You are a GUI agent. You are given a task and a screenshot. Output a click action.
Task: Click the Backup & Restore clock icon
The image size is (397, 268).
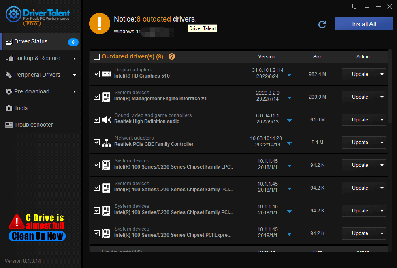(9, 58)
